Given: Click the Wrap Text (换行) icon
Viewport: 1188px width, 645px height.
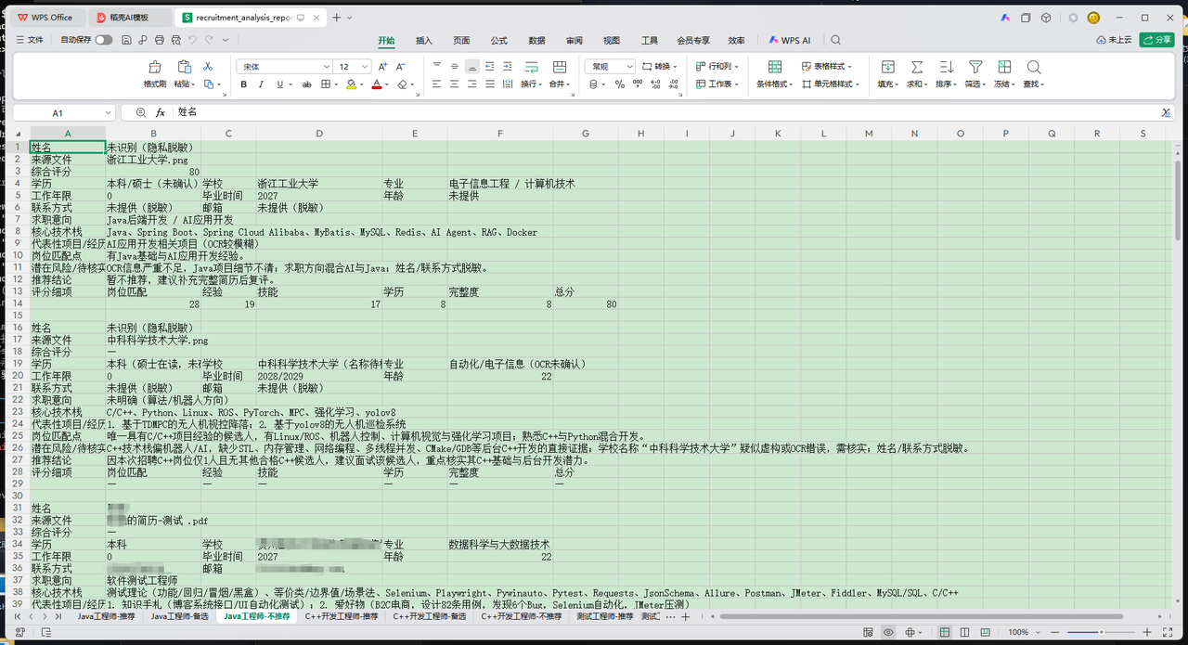Looking at the screenshot, I should 531,67.
